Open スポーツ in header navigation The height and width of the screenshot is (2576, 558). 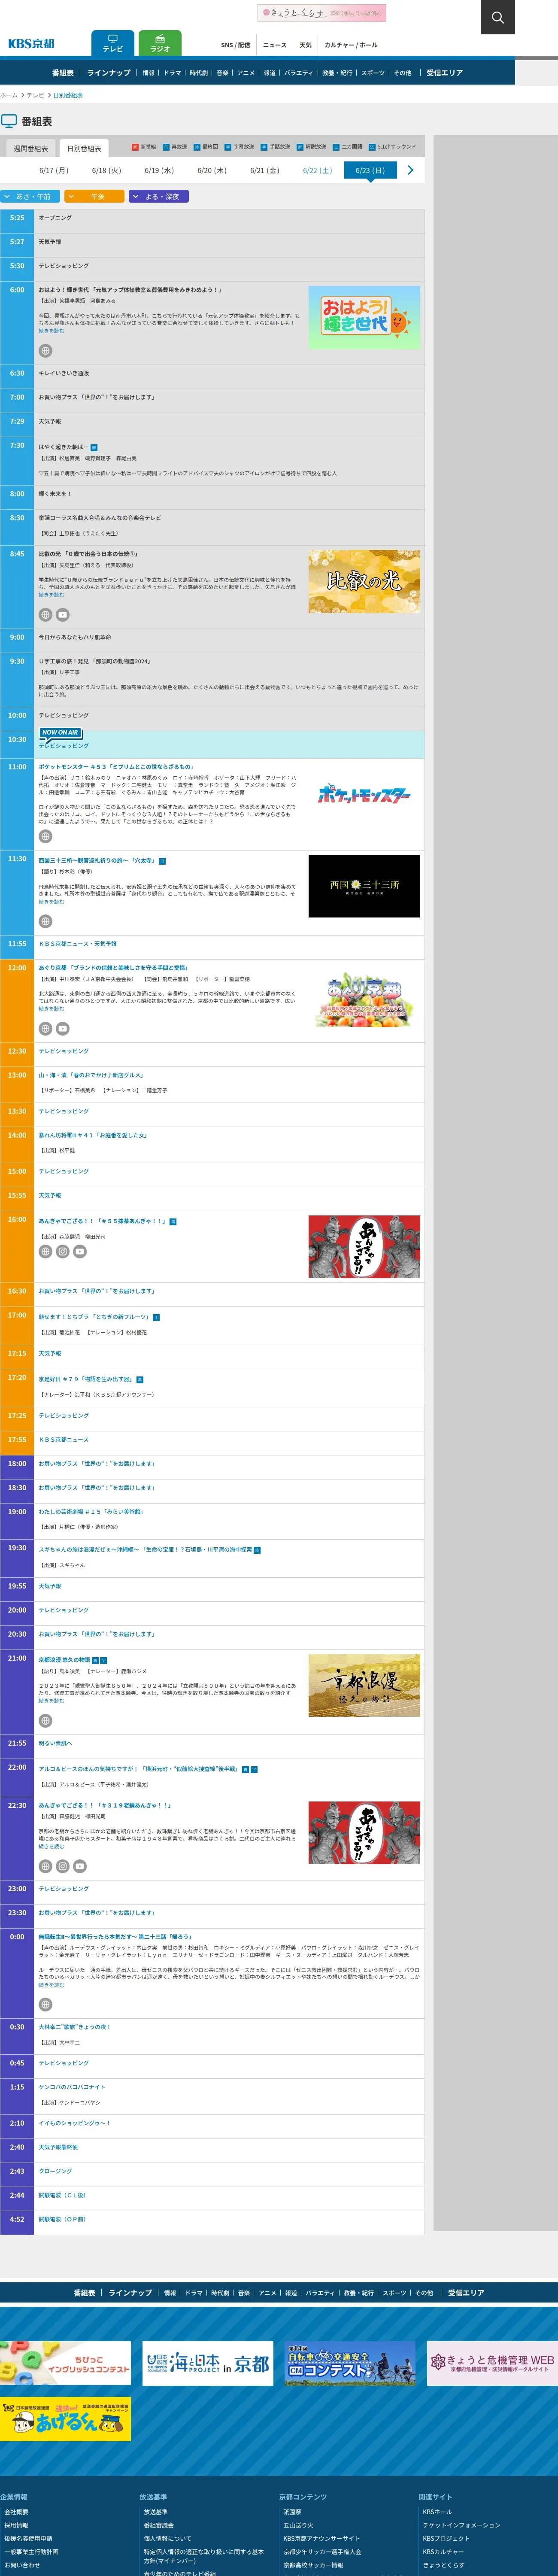(373, 73)
